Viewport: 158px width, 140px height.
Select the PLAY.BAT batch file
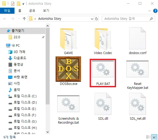(x=103, y=73)
